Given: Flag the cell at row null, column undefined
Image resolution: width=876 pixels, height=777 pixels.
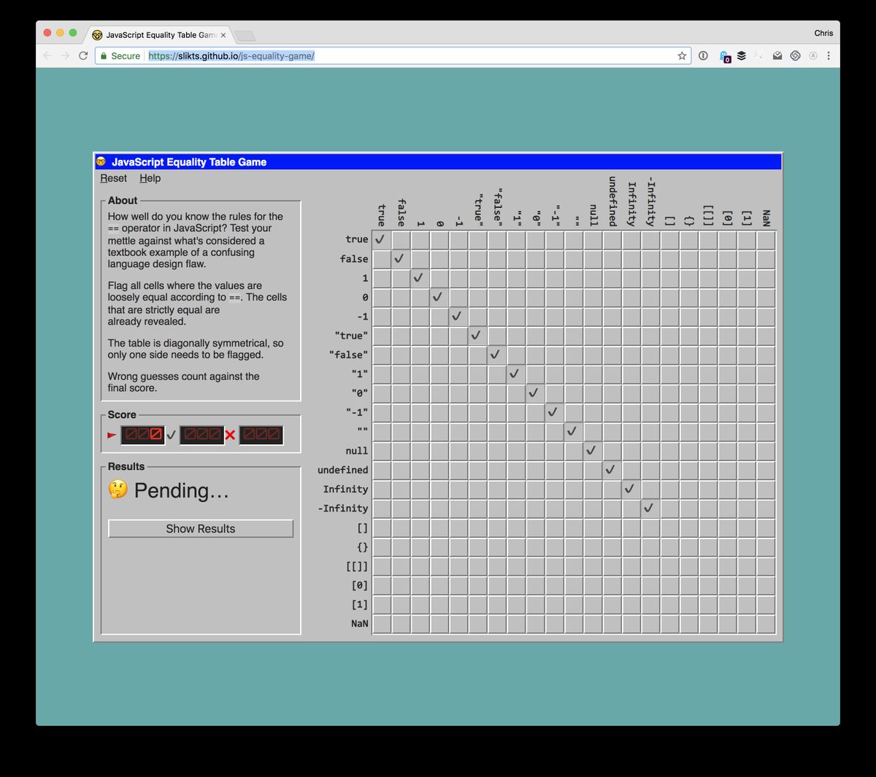Looking at the screenshot, I should [x=612, y=451].
